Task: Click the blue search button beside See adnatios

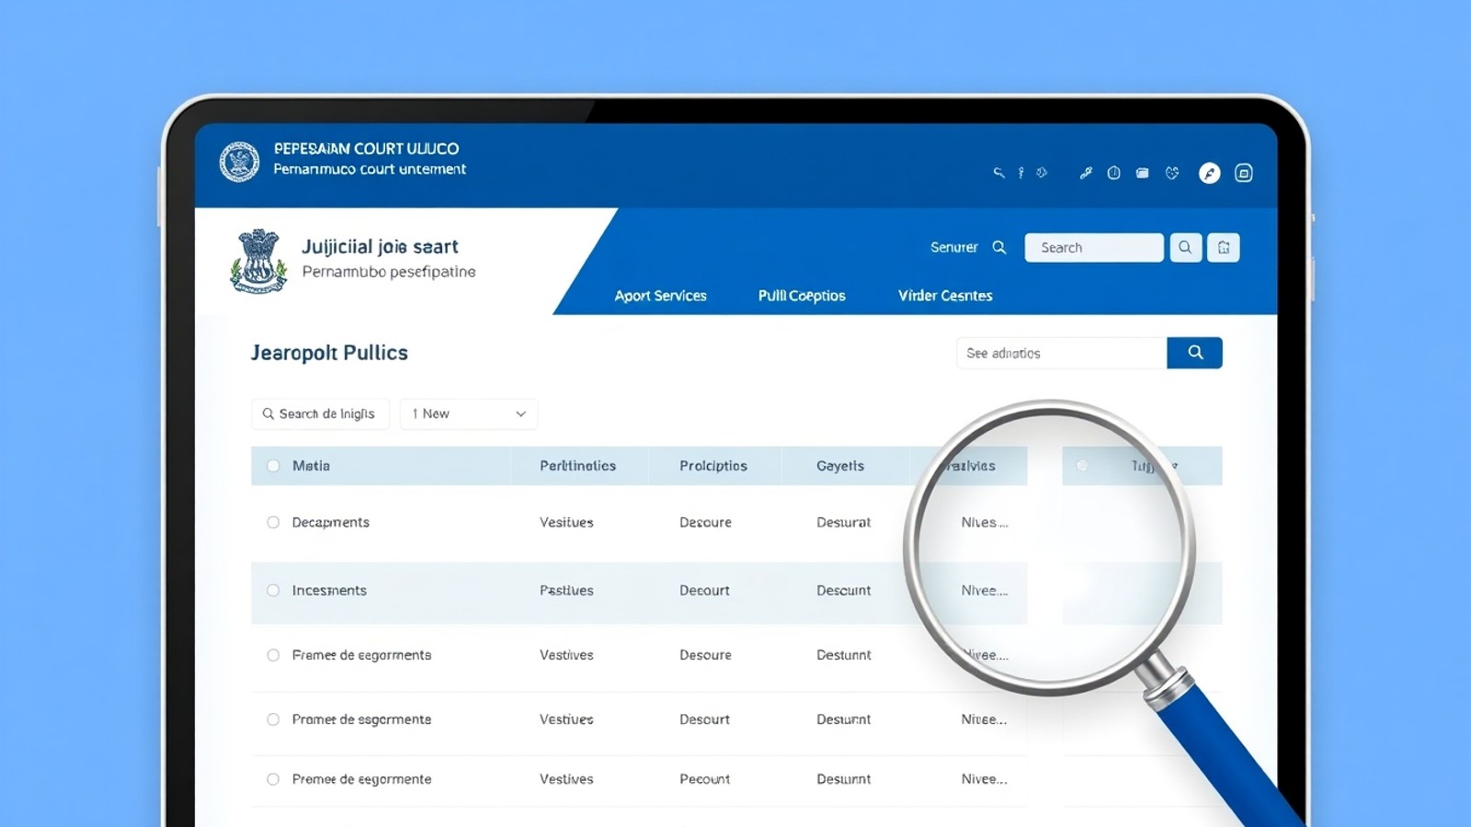Action: click(1194, 353)
